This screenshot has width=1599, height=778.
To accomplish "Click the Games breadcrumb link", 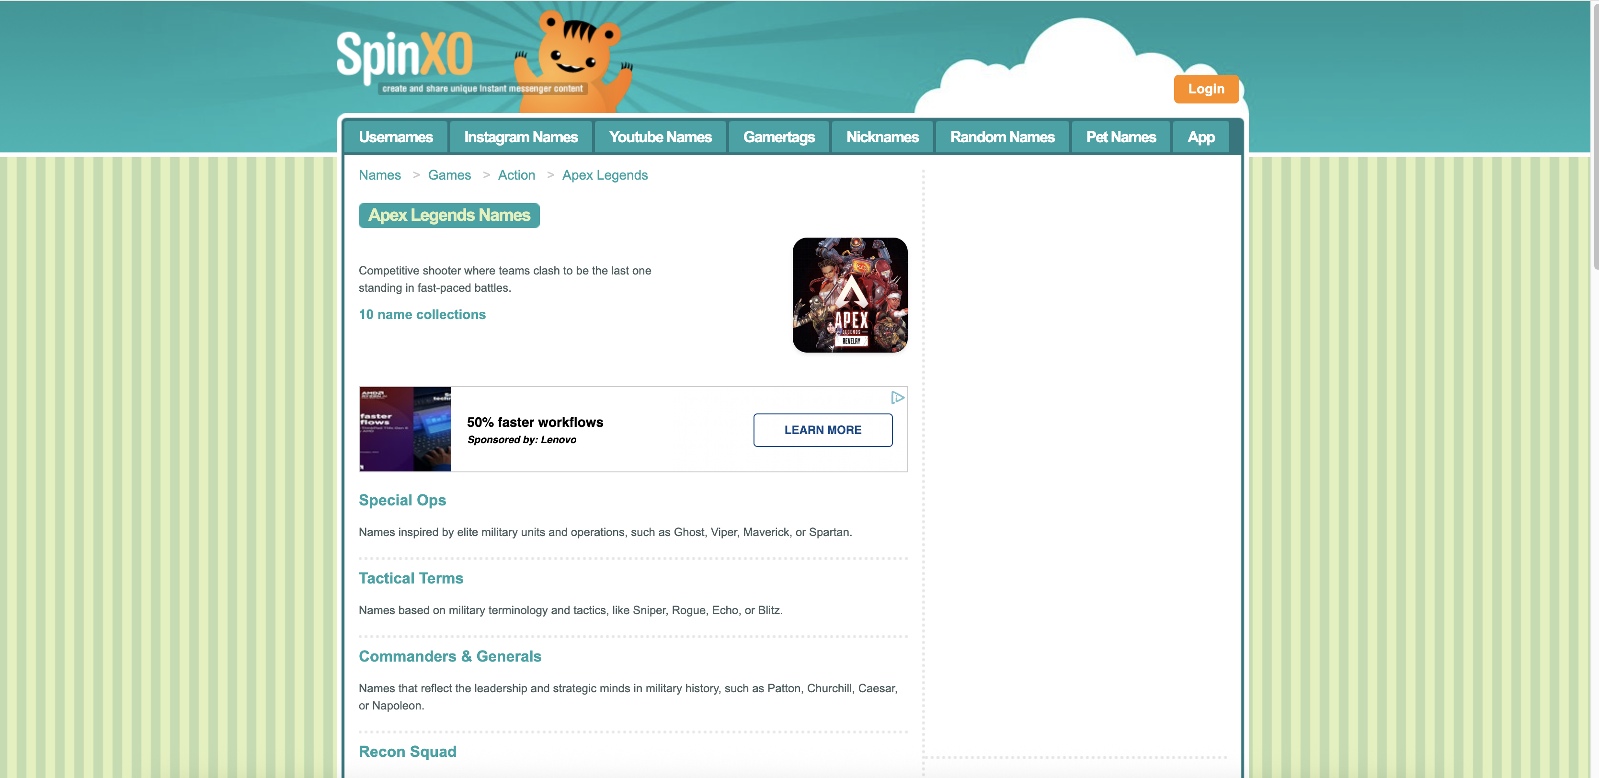I will click(449, 175).
